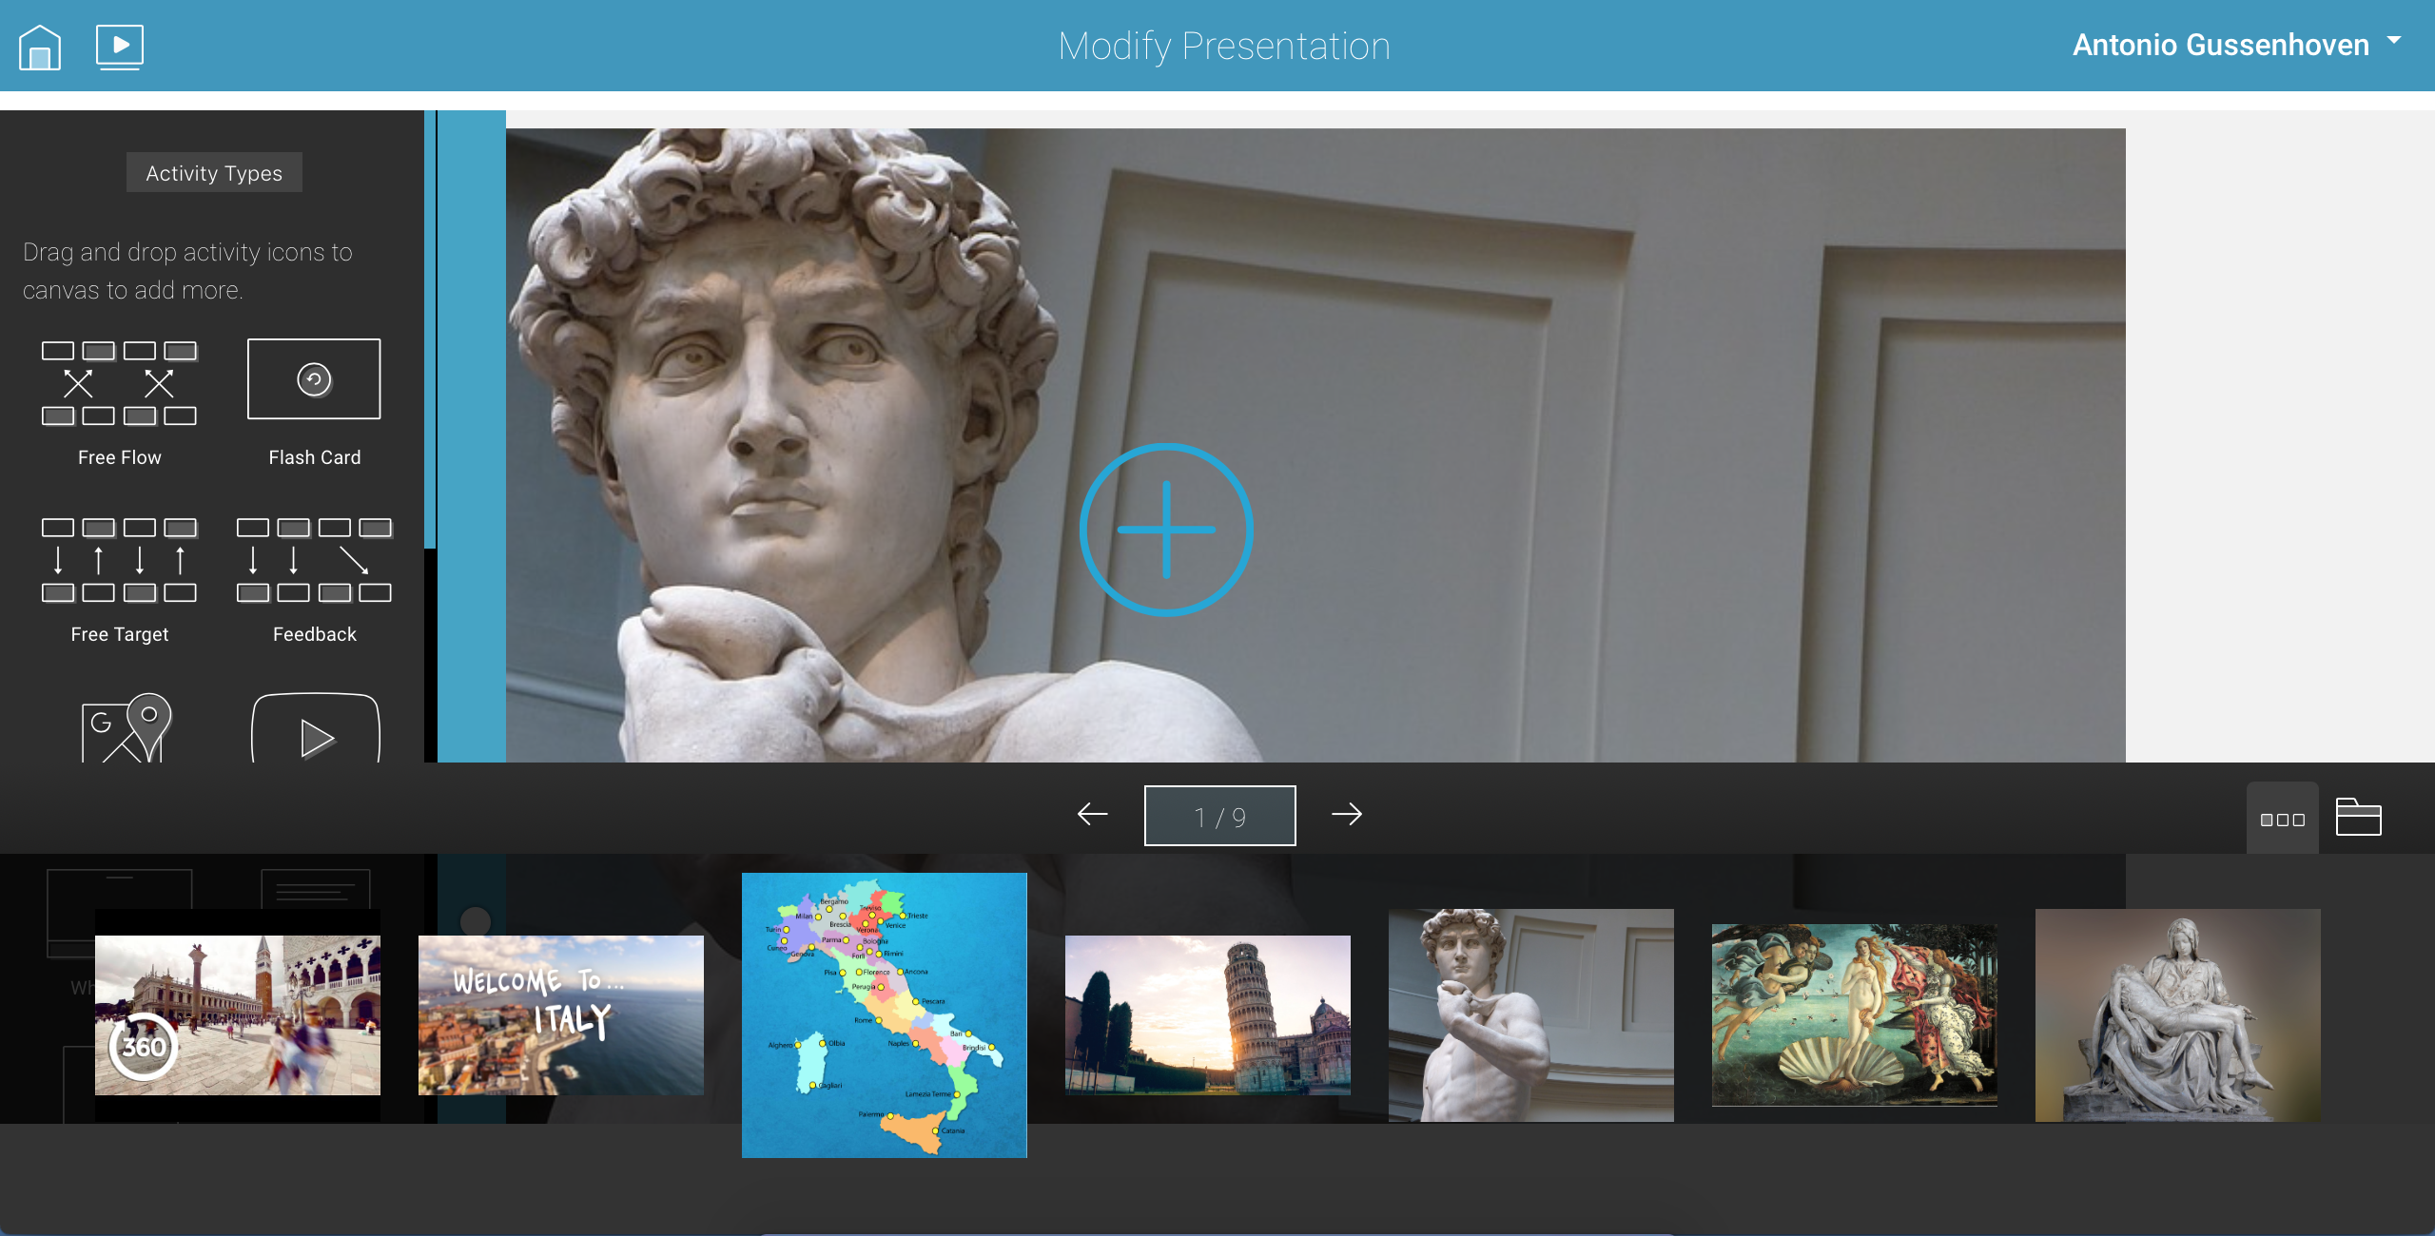Select the YouTube video activity icon
This screenshot has width=2435, height=1236.
tap(314, 737)
